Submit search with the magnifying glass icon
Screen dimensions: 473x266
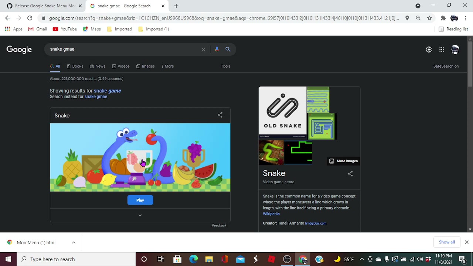click(228, 49)
